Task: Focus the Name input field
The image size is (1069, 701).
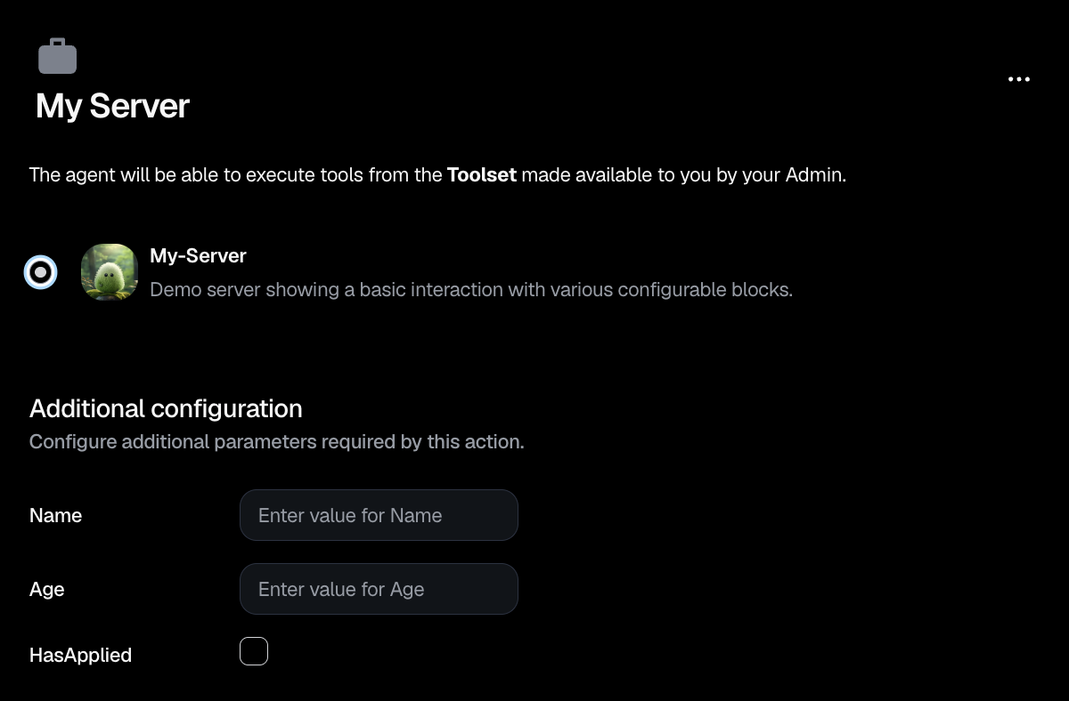Action: pos(379,515)
